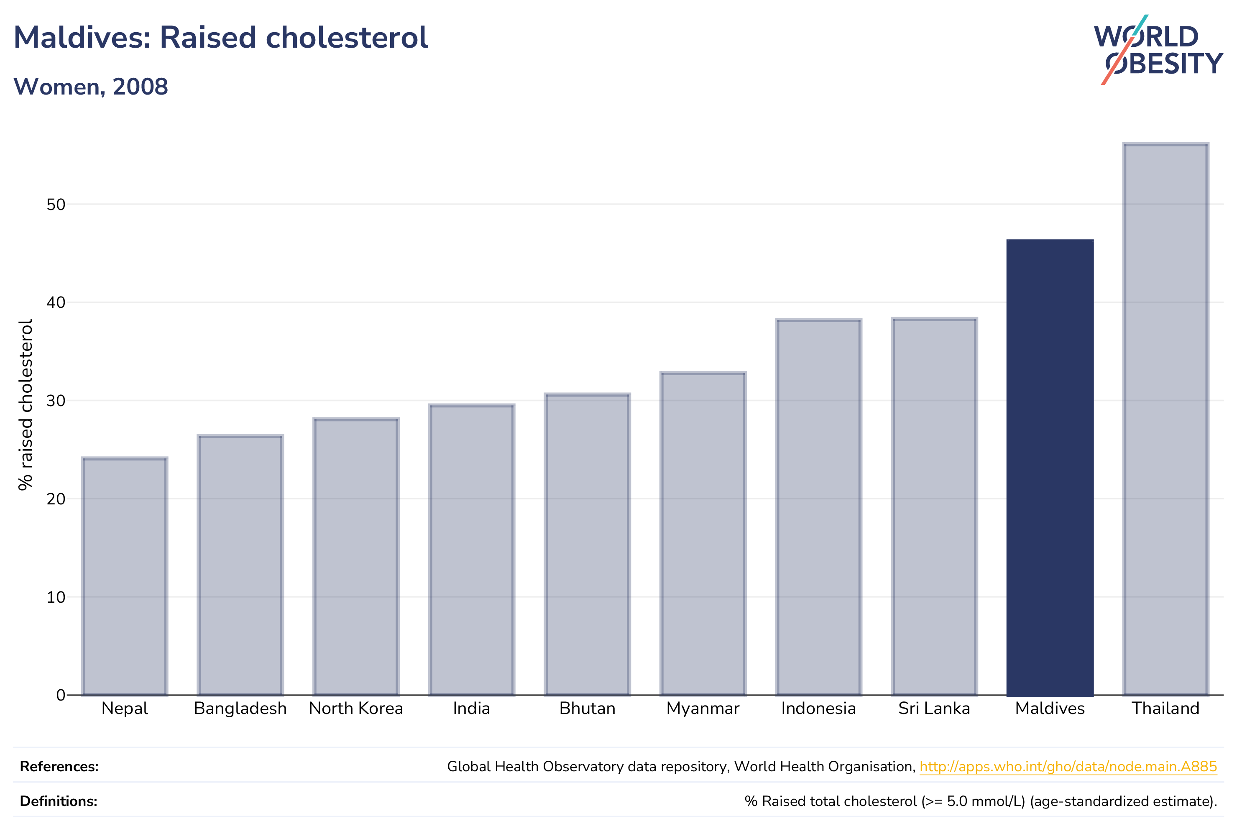1237x839 pixels.
Task: Click the Women, 2008 subtitle
Action: (x=90, y=87)
